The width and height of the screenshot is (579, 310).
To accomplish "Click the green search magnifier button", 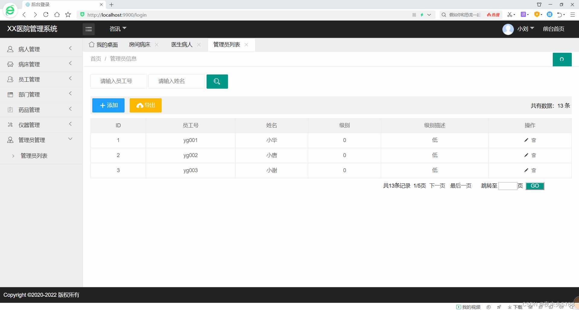I will pyautogui.click(x=217, y=81).
